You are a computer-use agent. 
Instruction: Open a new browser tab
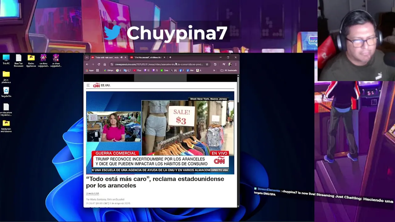pyautogui.click(x=170, y=57)
